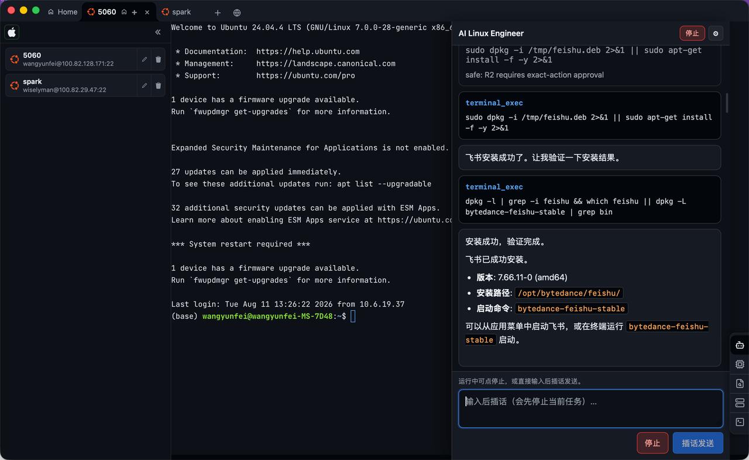Select the spark host entry in sidebar
The image size is (749, 460).
71,85
